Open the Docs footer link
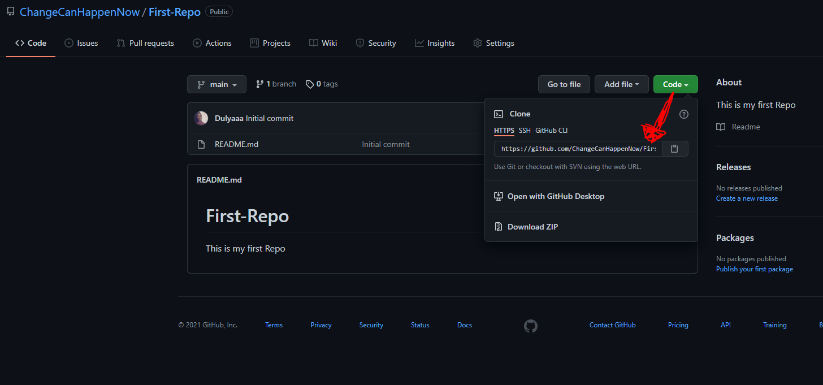 pos(465,325)
